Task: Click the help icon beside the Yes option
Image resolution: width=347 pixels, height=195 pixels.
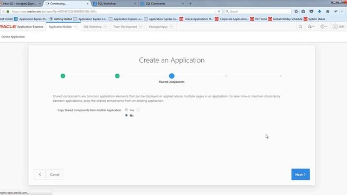Action: 138,110
